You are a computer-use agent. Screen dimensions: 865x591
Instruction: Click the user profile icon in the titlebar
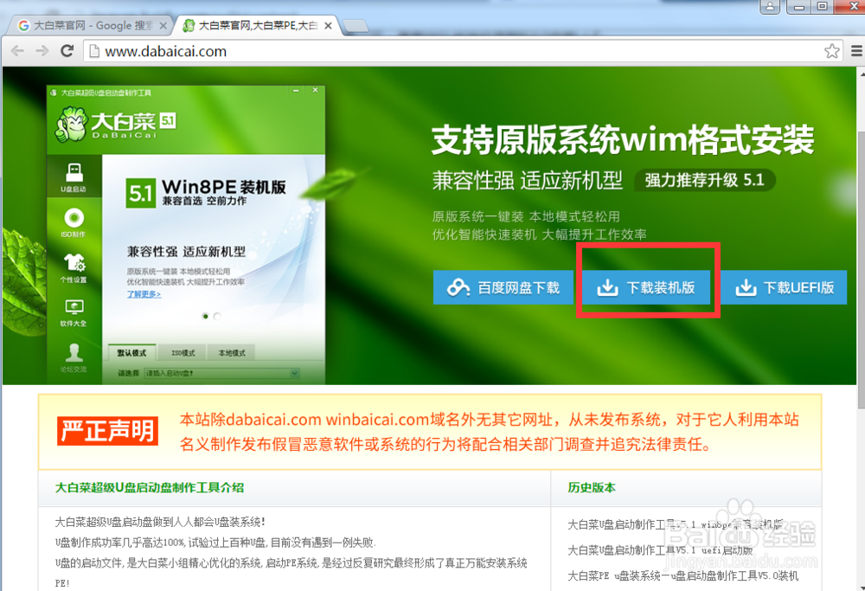click(769, 7)
